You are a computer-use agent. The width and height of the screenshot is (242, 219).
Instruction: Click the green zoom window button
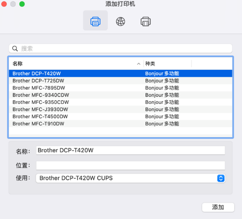(22, 4)
